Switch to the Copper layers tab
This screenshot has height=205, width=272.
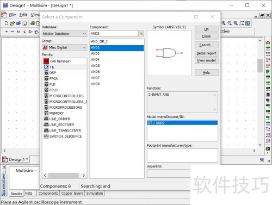click(x=72, y=194)
